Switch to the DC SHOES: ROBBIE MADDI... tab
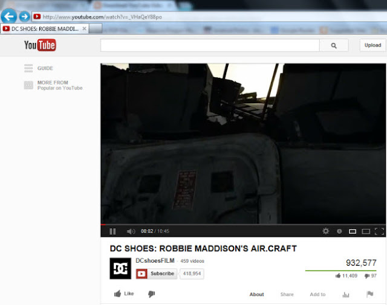 [44, 29]
